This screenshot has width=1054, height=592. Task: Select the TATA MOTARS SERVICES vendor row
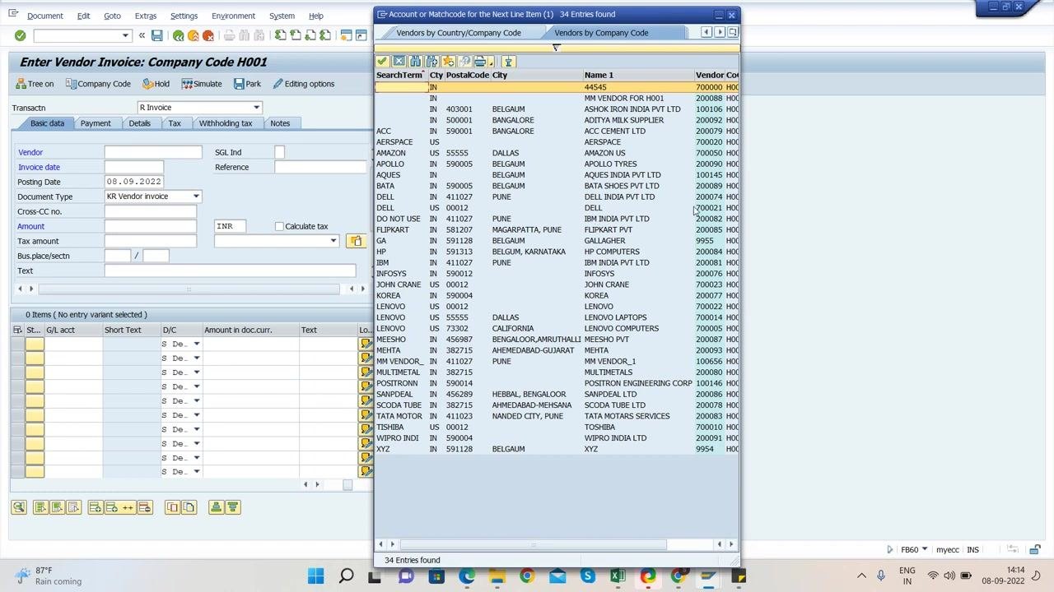[557, 416]
